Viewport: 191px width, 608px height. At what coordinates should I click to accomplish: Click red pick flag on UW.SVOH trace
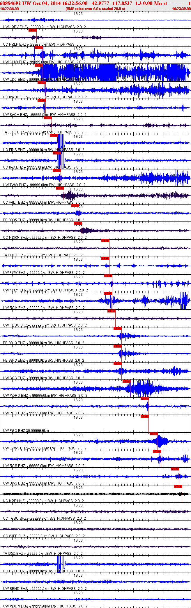[41, 100]
